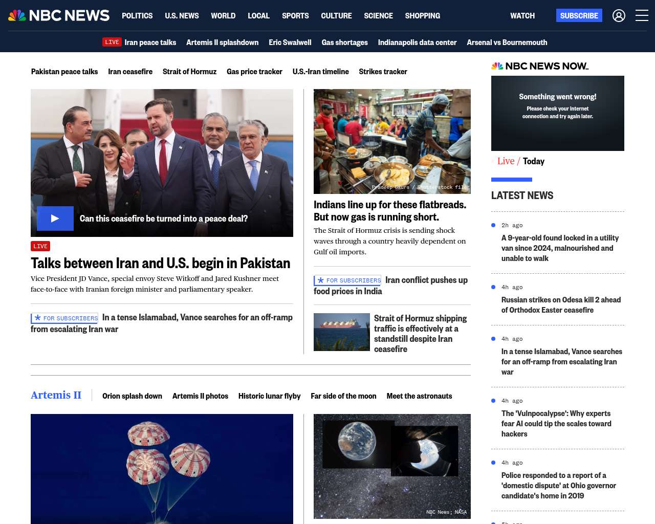The image size is (655, 524).
Task: Open the Indian flatbreads food stall image
Action: (392, 141)
